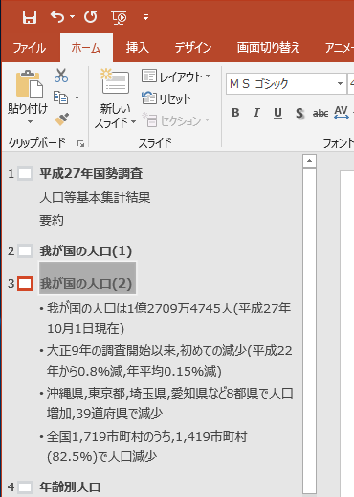Go to the 画面切り替え tab
Image resolution: width=354 pixels, height=497 pixels.
click(268, 48)
